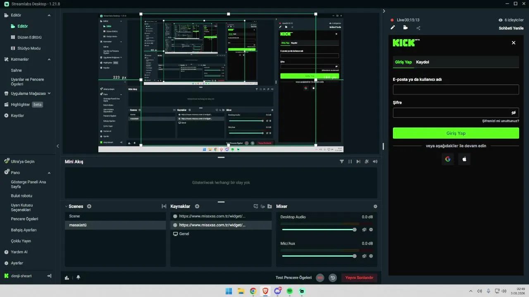Open Mini Akış filter icon
Image resolution: width=529 pixels, height=297 pixels.
(x=342, y=162)
